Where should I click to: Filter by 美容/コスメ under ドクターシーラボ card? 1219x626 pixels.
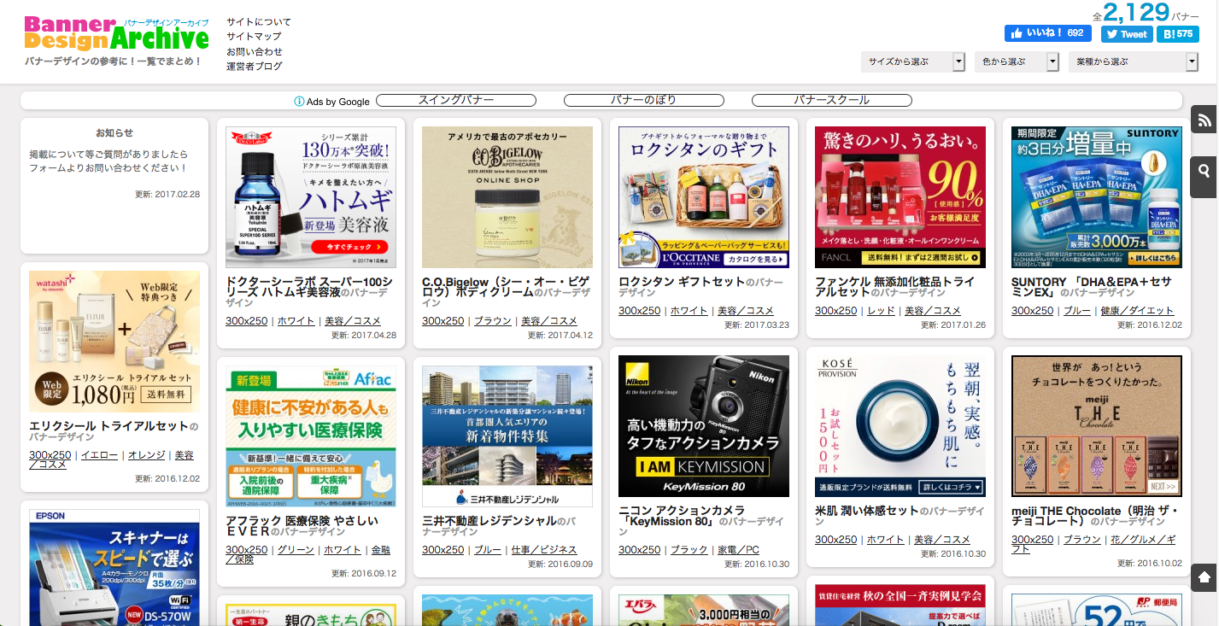(353, 321)
